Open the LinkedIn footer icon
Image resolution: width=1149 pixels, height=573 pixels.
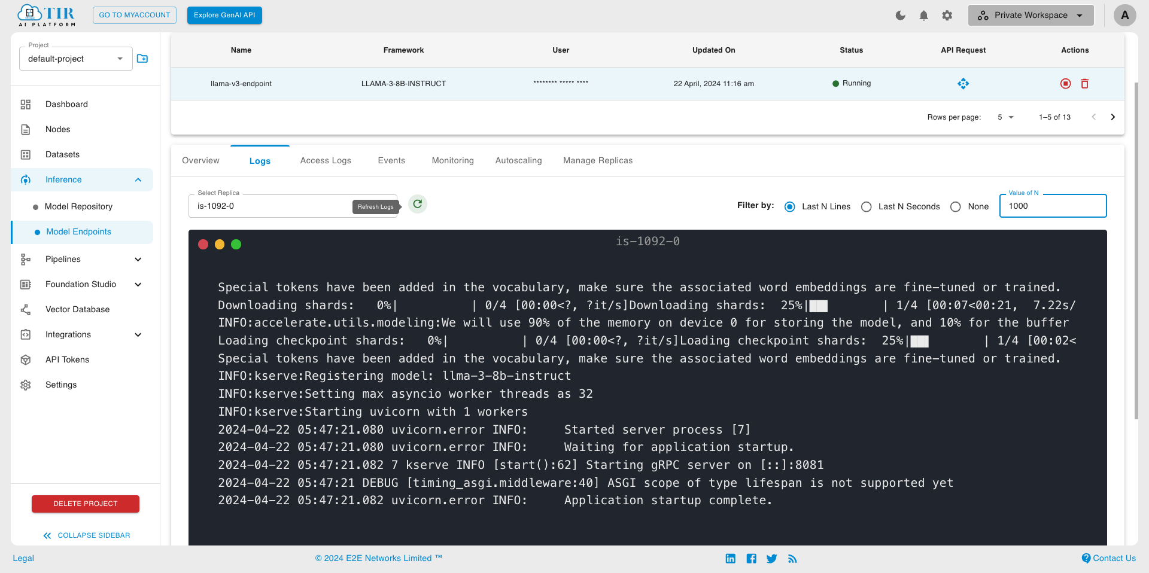pos(731,558)
